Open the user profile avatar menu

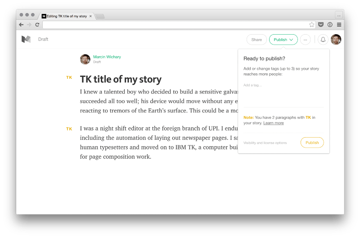coord(336,40)
